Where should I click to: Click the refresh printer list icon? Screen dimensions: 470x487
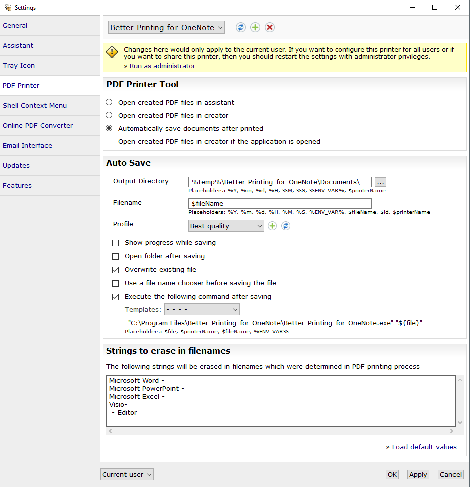coord(240,27)
